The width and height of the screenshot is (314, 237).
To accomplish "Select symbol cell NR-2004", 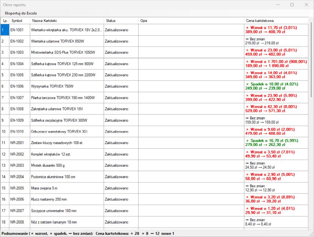I will pyautogui.click(x=20, y=177).
